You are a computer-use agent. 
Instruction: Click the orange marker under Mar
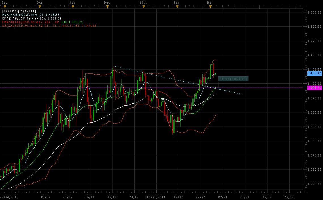pyautogui.click(x=210, y=7)
